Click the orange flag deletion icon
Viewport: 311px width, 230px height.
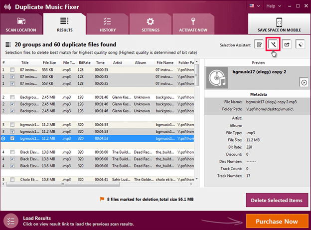pos(102,199)
